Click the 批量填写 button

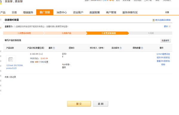tap(166, 40)
